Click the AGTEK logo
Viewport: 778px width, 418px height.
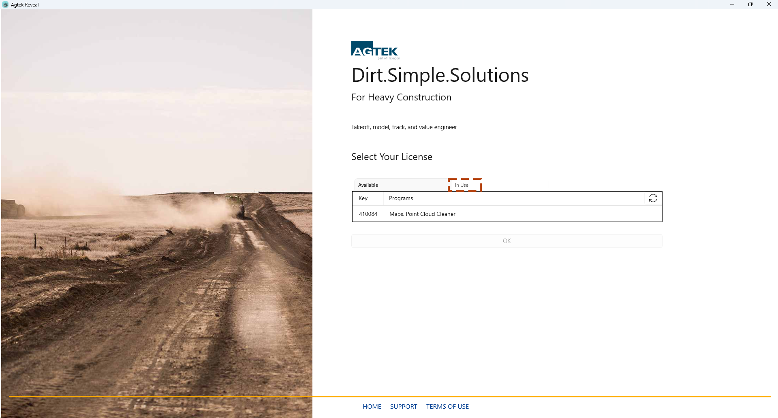click(375, 50)
